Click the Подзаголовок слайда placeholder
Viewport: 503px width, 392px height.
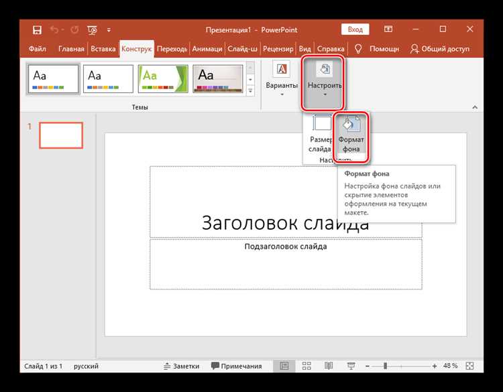pos(286,264)
